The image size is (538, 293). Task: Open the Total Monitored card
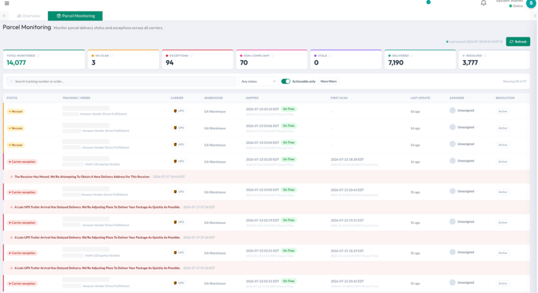(x=44, y=60)
